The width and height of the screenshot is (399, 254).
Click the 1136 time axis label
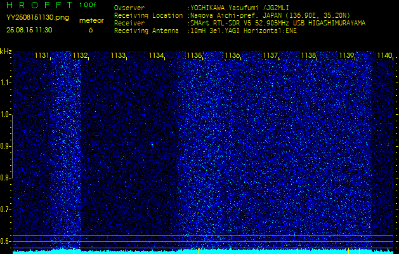pyautogui.click(x=232, y=55)
